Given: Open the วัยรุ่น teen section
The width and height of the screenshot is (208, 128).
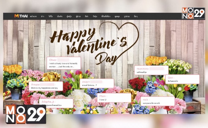Looking at the screenshot, I should coord(95,16).
